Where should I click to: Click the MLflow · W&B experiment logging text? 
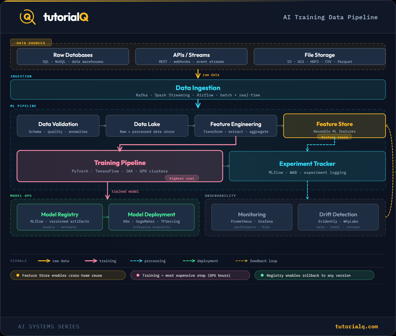(307, 172)
